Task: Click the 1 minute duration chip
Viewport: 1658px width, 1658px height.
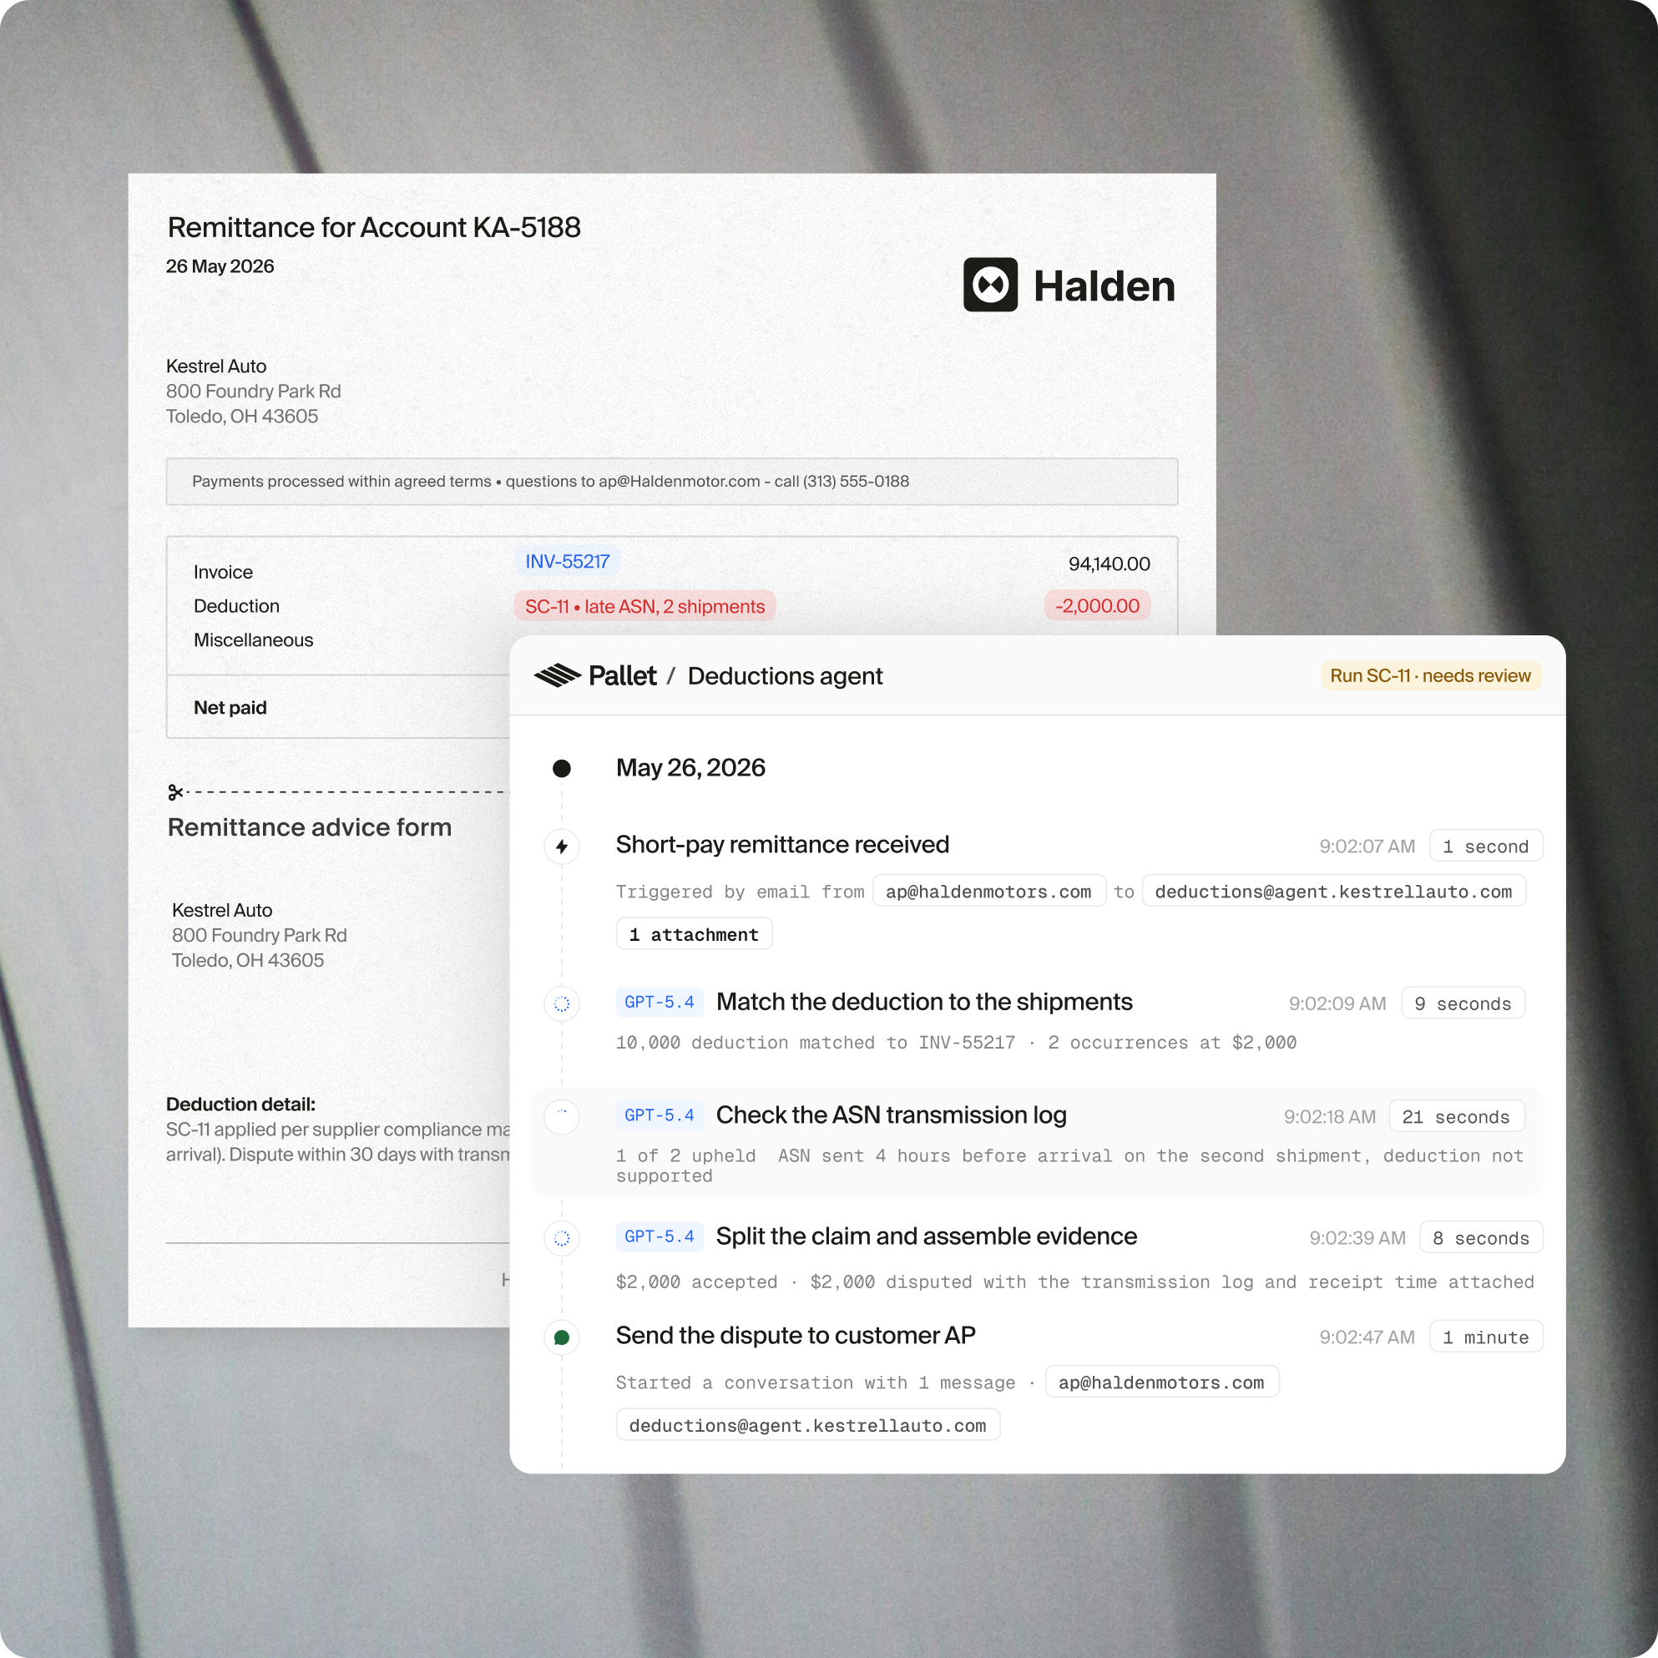Action: pos(1485,1337)
